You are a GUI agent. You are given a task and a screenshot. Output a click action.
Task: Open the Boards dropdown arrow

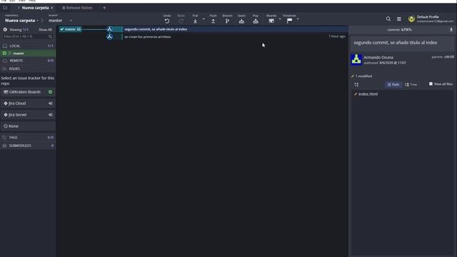click(280, 19)
